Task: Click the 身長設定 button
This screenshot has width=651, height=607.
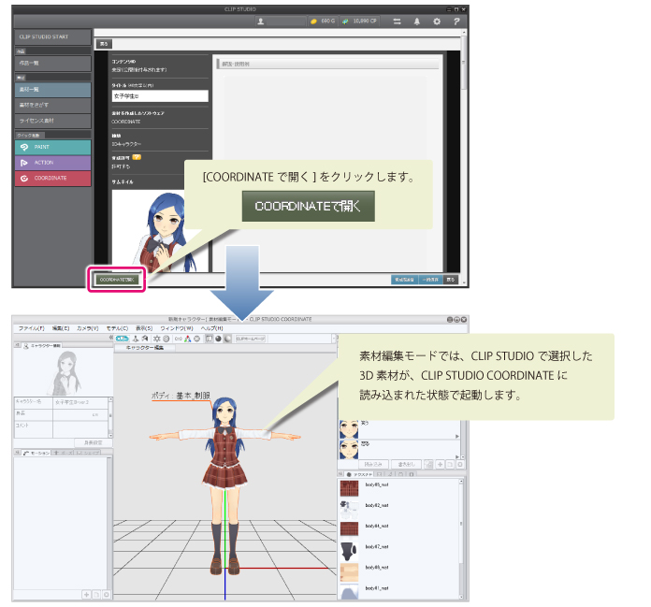Action: 93,442
